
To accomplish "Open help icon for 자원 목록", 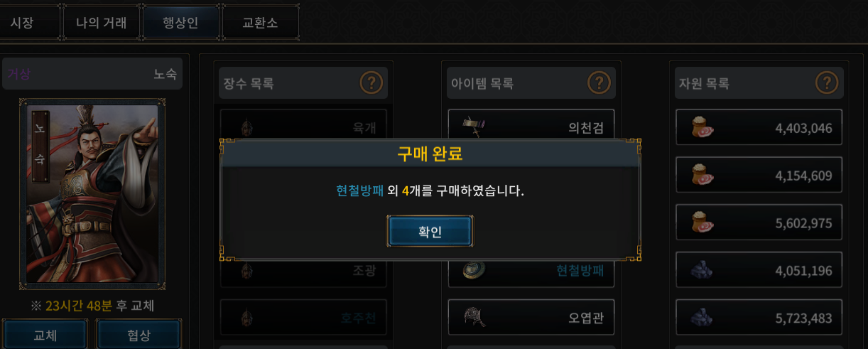I will click(827, 83).
